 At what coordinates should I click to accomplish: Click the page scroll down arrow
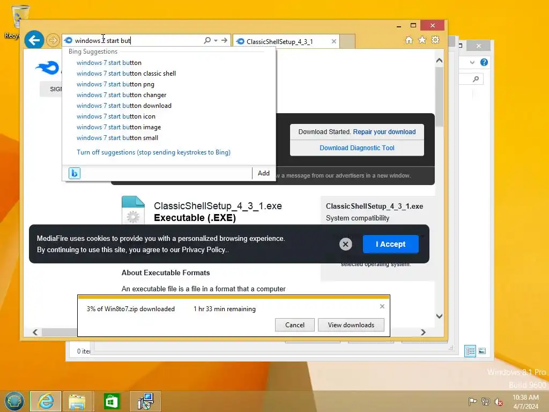(440, 316)
